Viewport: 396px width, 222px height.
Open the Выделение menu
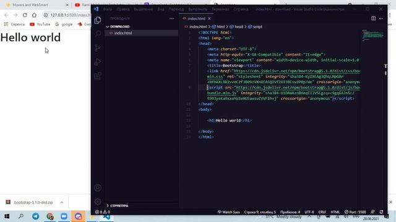[144, 9]
